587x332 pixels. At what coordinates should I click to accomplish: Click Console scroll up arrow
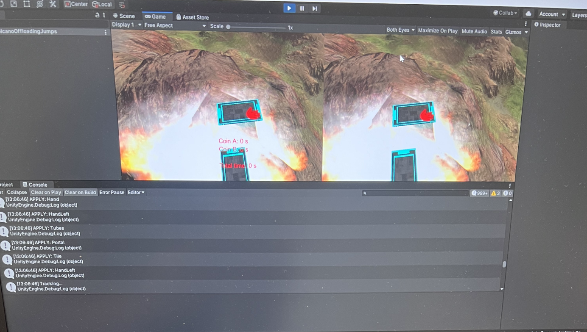510,200
